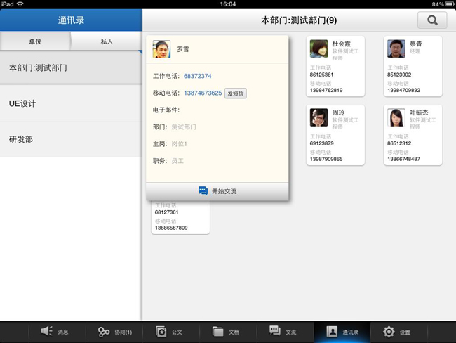Select the UE设计 department
Viewport: 456px width, 343px height.
tap(70, 104)
